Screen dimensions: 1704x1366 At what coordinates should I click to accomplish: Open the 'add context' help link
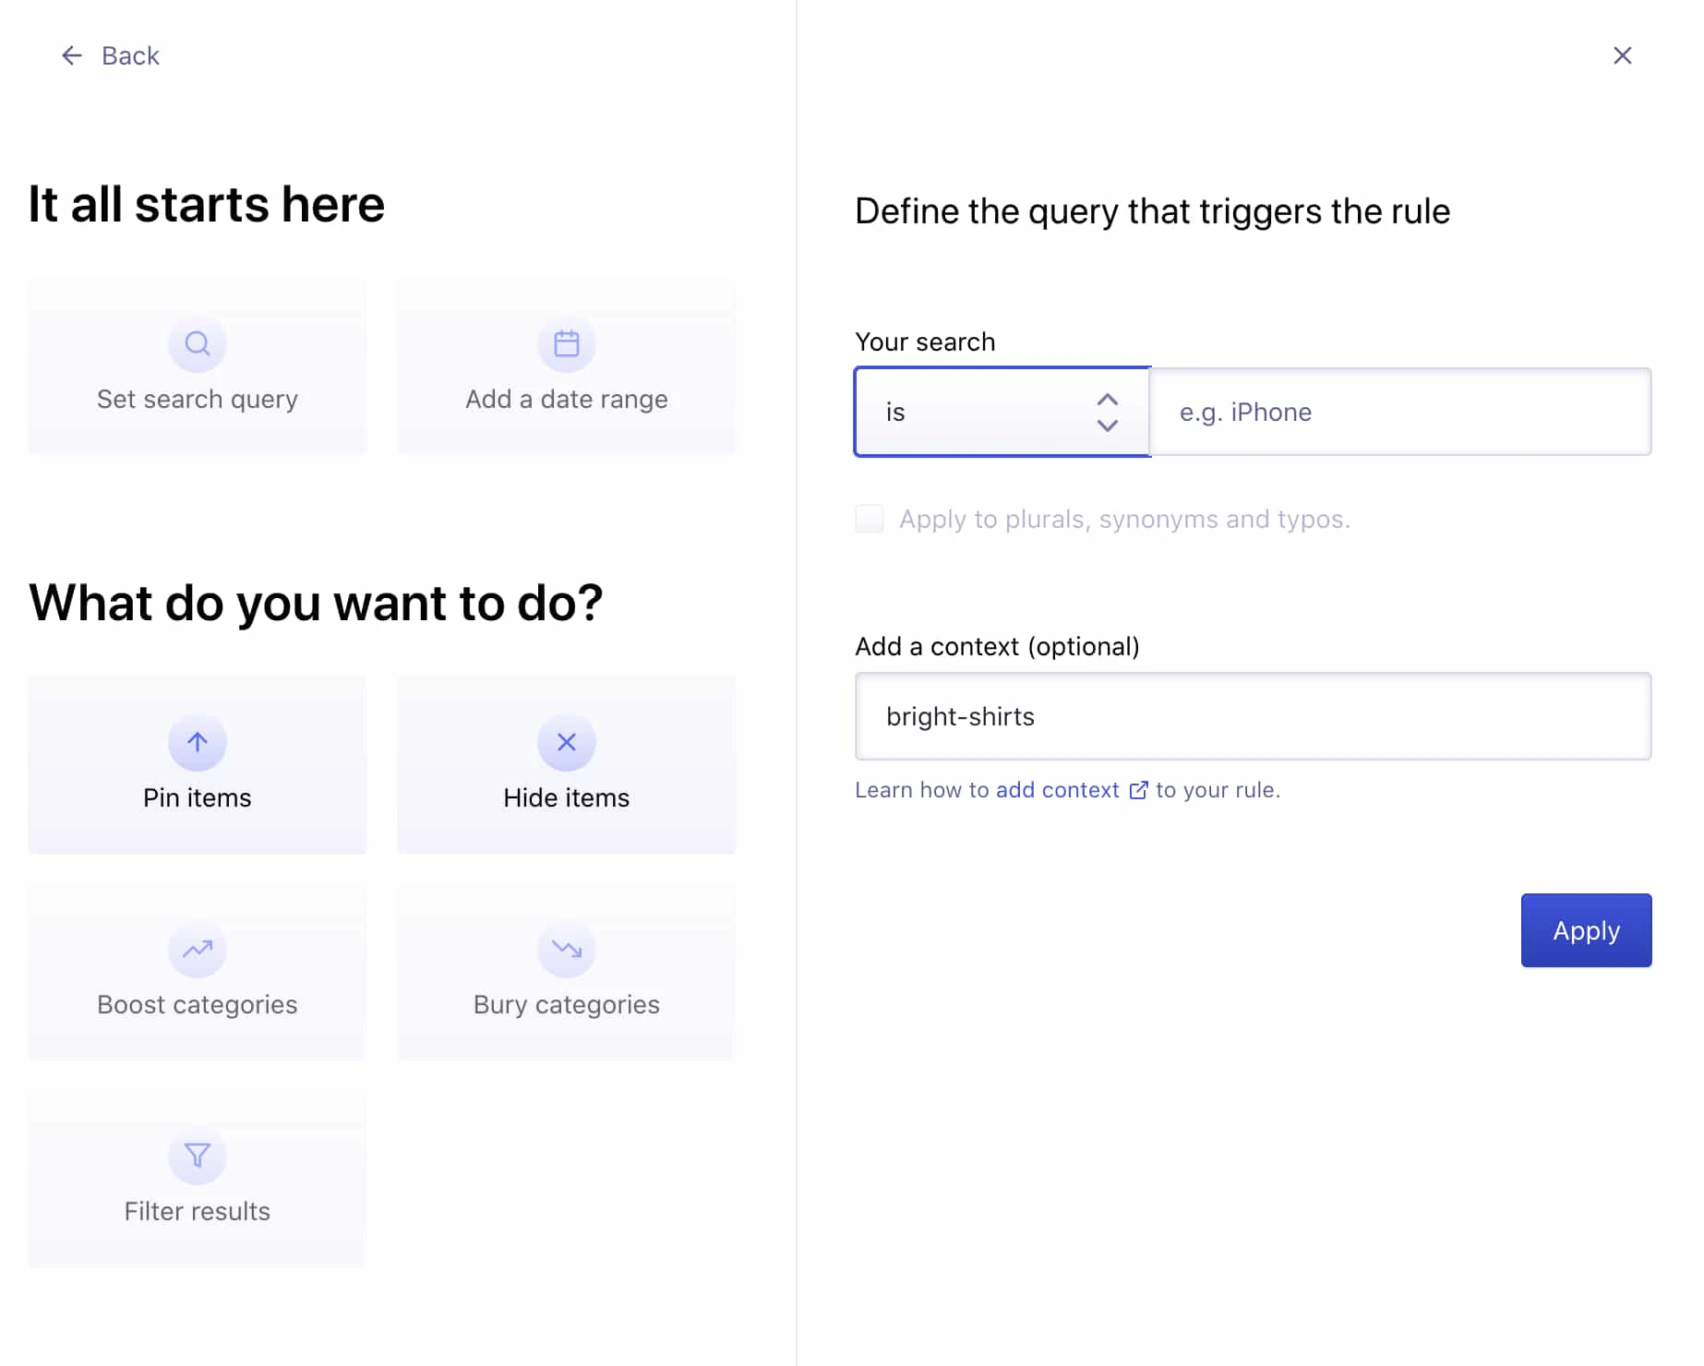pos(1056,790)
